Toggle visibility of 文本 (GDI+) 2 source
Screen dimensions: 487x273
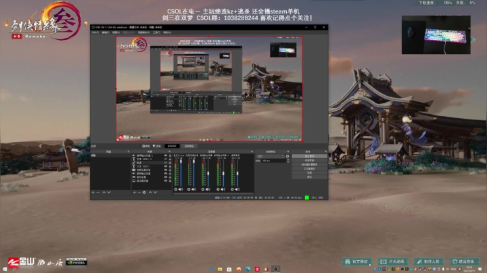(166, 159)
